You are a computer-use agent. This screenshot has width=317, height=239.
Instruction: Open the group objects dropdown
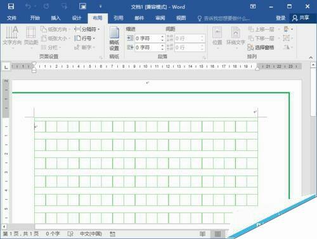[x=288, y=38]
